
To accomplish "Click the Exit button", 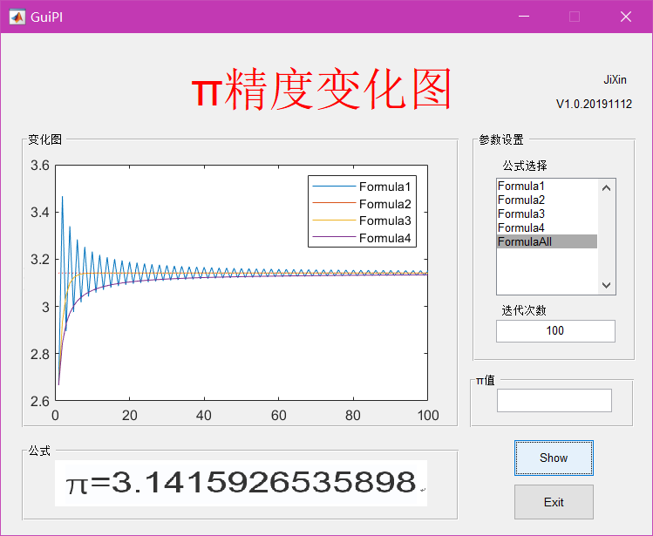I will tap(554, 502).
